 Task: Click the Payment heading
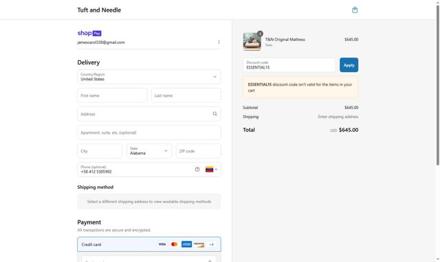[x=89, y=222]
